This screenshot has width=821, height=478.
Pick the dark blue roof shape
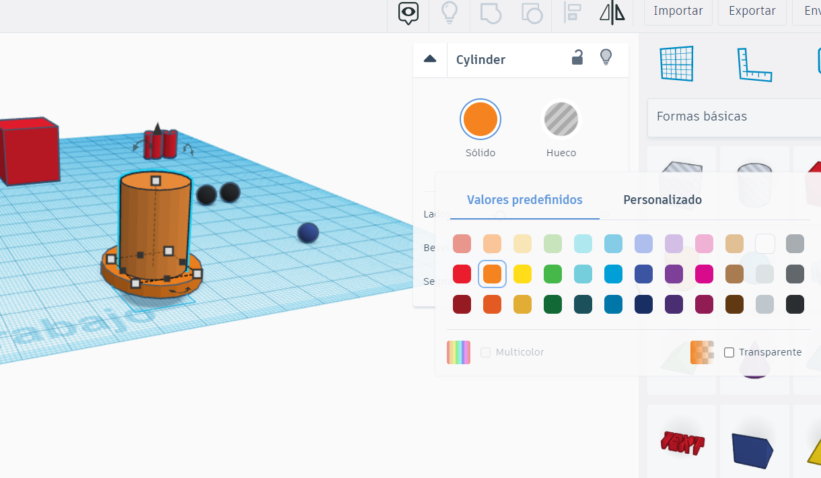[753, 449]
